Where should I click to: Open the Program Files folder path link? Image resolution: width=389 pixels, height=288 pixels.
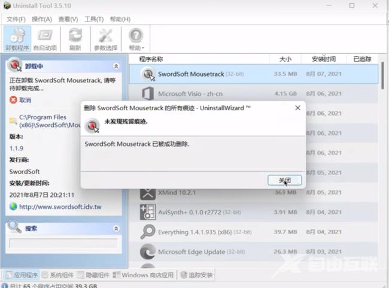click(49, 121)
